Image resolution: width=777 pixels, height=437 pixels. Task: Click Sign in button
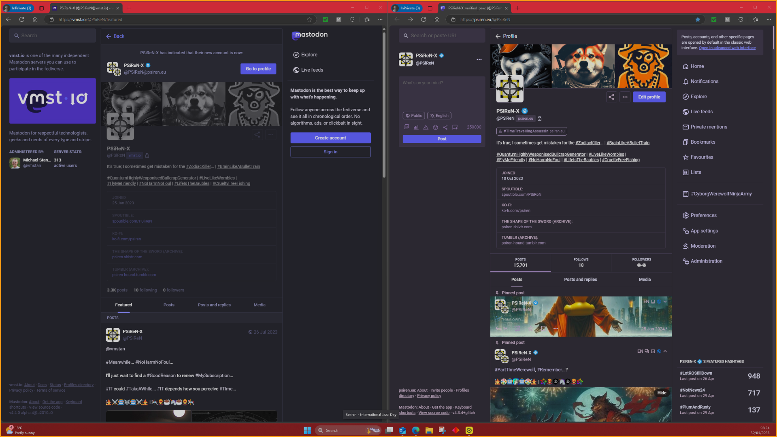[330, 152]
